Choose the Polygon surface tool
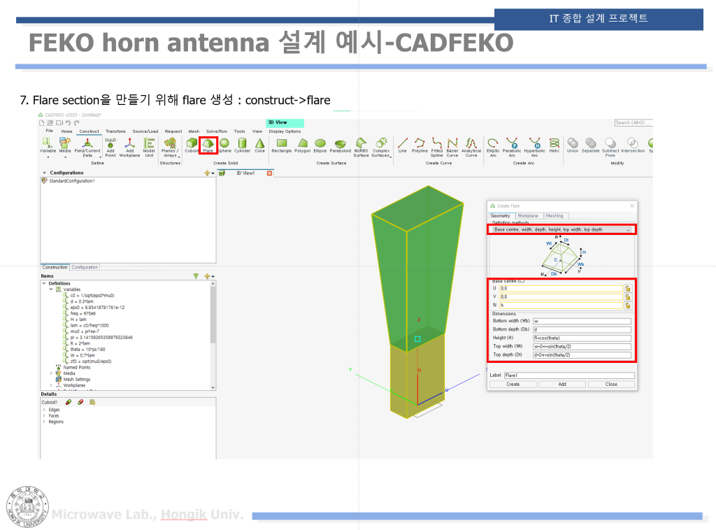This screenshot has height=530, width=716. [x=302, y=145]
